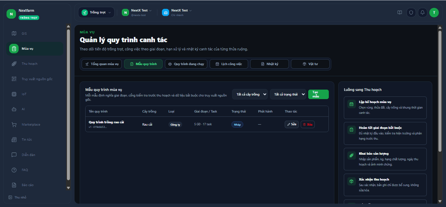The height and width of the screenshot is (207, 446).
Task: Click Nháp status badge
Action: pyautogui.click(x=237, y=125)
